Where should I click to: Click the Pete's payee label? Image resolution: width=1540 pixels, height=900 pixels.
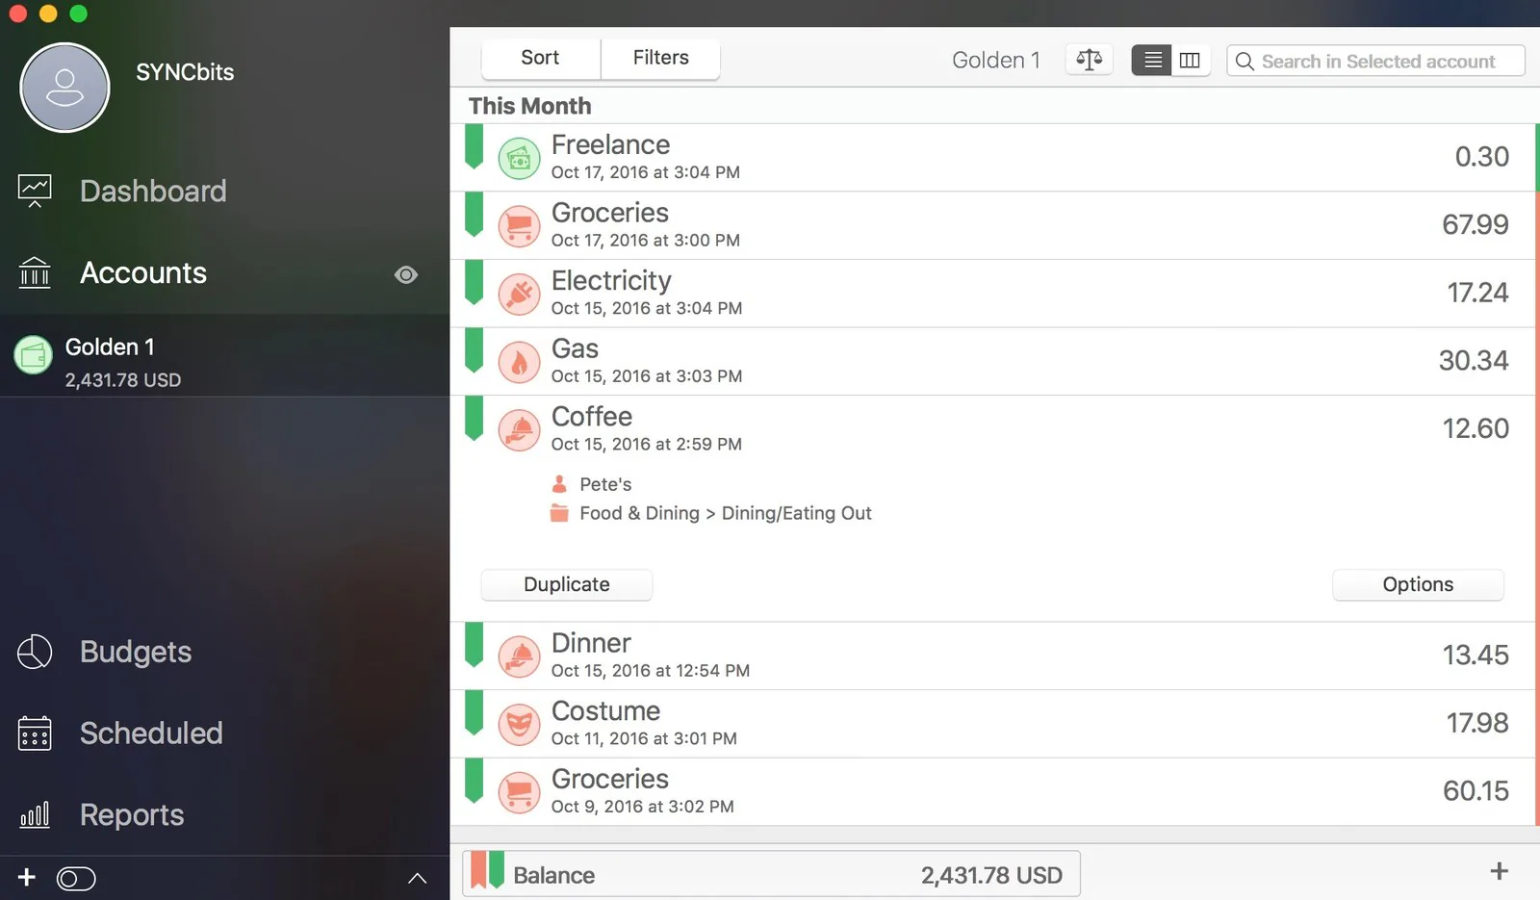605,484
